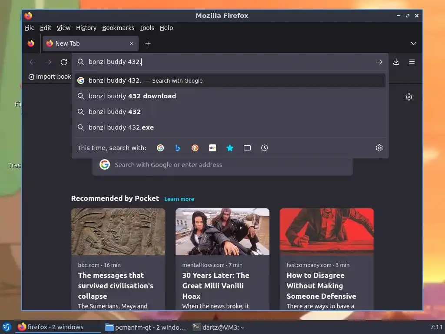Click the magnifier icon in the address bar
Screen dimensions: 445x334
[x=81, y=62]
